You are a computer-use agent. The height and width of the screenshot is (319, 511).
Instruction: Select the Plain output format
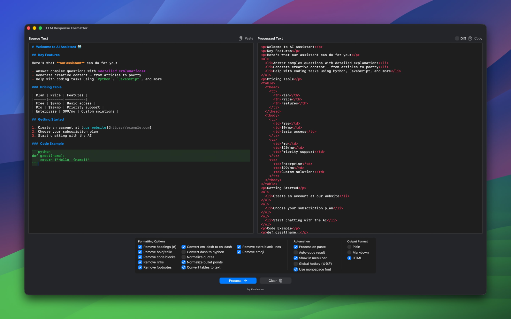pos(349,247)
